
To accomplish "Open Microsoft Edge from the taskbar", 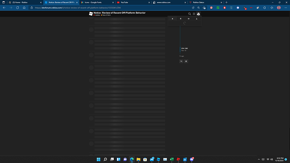I will click(132, 159).
